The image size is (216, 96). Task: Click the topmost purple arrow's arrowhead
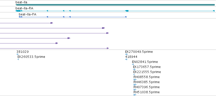52,23
